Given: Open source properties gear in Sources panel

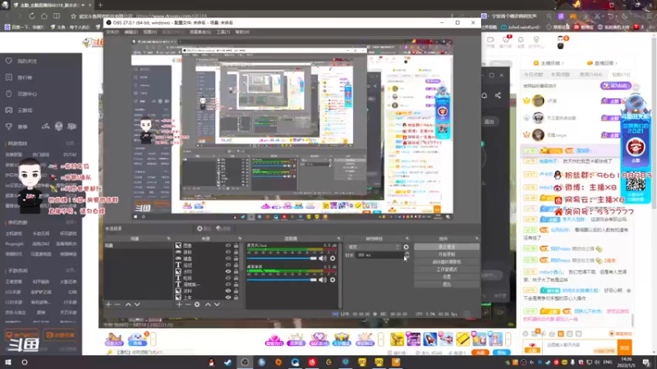Looking at the screenshot, I should 197,304.
